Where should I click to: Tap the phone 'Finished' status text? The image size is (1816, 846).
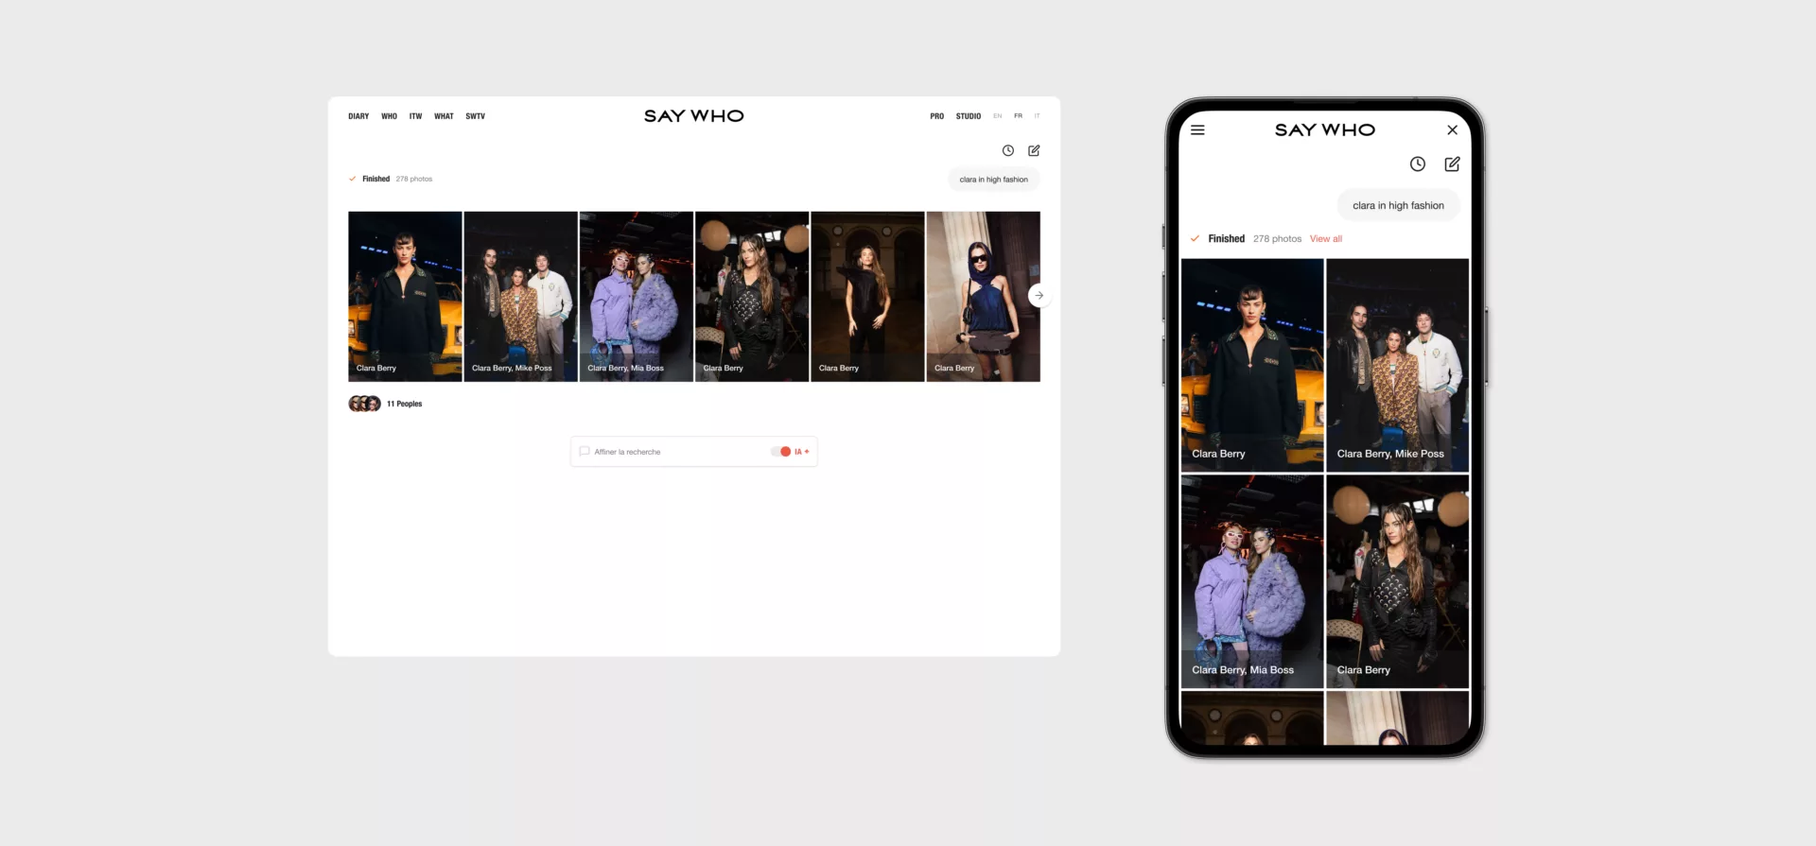1226,239
